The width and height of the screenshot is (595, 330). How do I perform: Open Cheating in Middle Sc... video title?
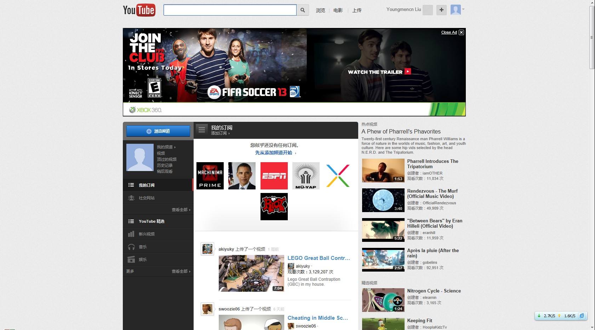tap(317, 318)
